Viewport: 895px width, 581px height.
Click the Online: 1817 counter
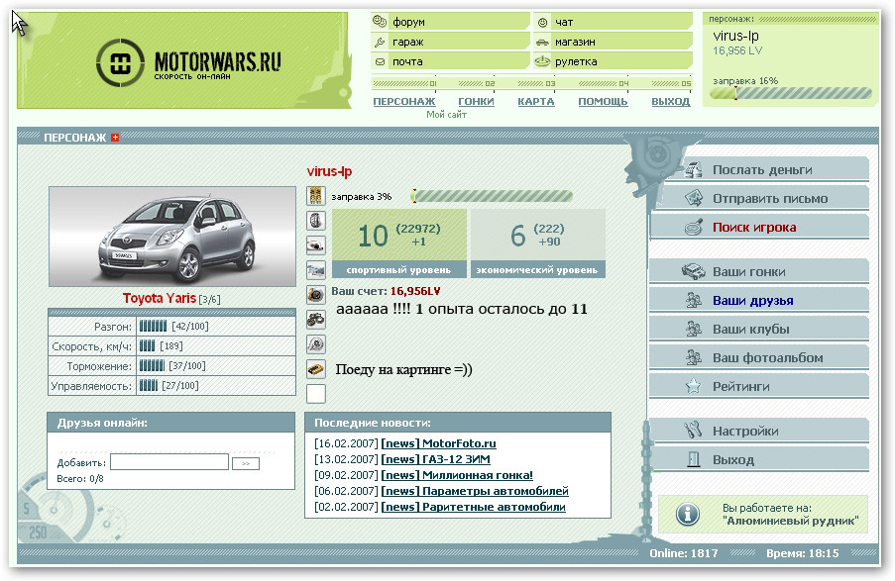(x=684, y=553)
